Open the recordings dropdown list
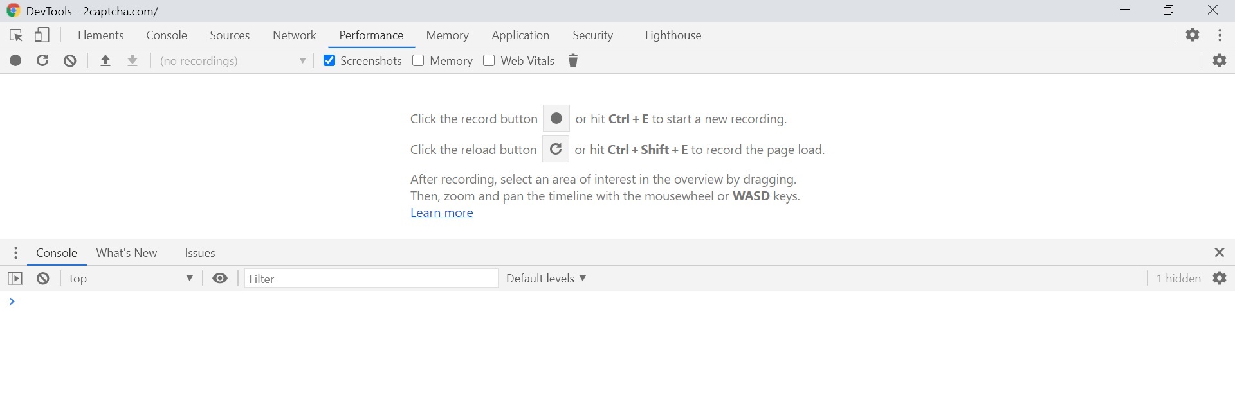1235x416 pixels. (233, 61)
